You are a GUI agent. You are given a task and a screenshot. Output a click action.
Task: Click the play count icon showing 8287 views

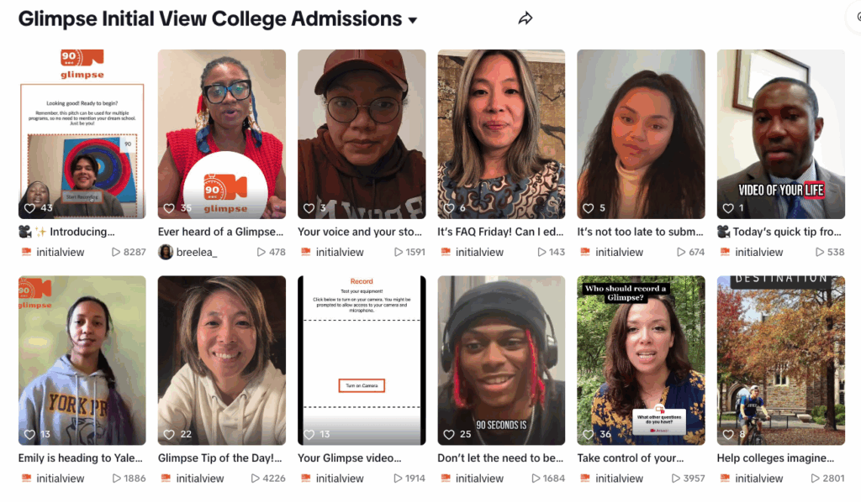[x=116, y=252]
